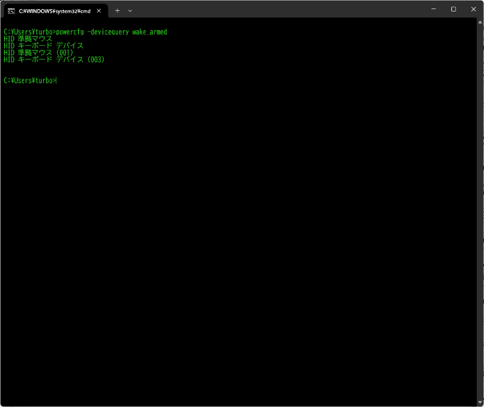Close the cmd tab with its X
Viewport: 484px width, 407px height.
(x=99, y=10)
